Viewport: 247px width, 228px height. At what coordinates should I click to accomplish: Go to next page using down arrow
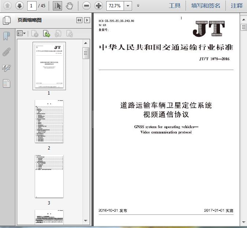point(19,6)
